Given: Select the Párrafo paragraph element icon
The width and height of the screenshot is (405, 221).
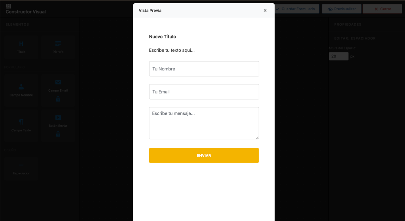Looking at the screenshot, I should [58, 44].
